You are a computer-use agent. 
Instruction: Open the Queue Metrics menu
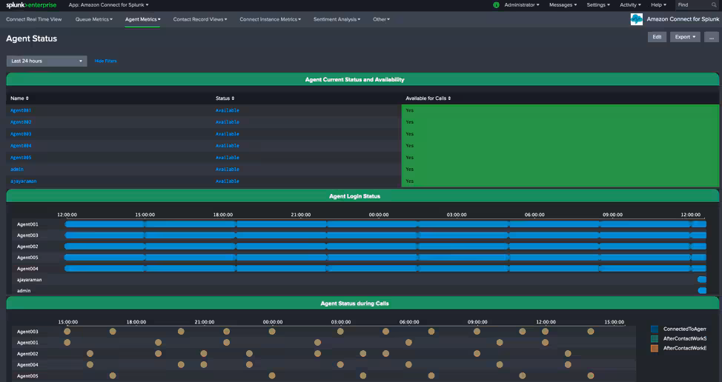pyautogui.click(x=94, y=19)
